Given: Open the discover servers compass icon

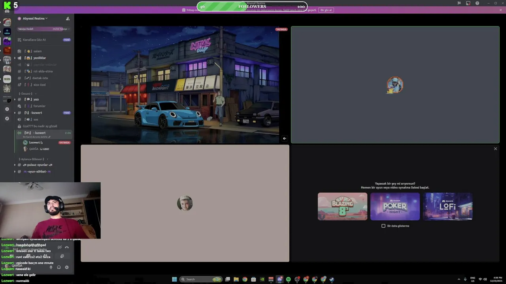Looking at the screenshot, I should coord(7,118).
